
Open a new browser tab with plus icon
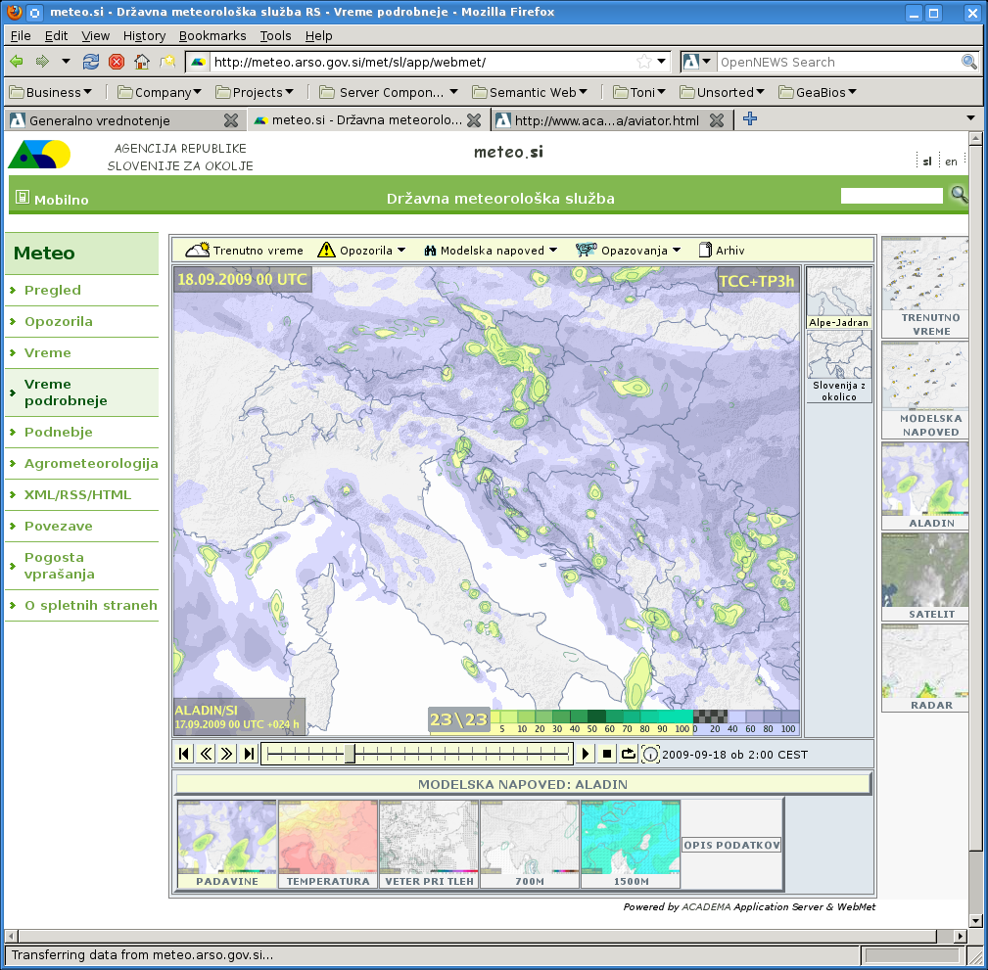pos(750,119)
